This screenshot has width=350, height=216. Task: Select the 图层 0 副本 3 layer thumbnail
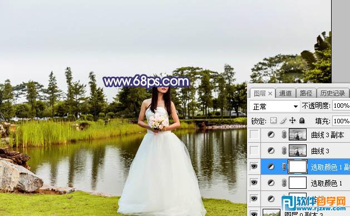(x=272, y=213)
